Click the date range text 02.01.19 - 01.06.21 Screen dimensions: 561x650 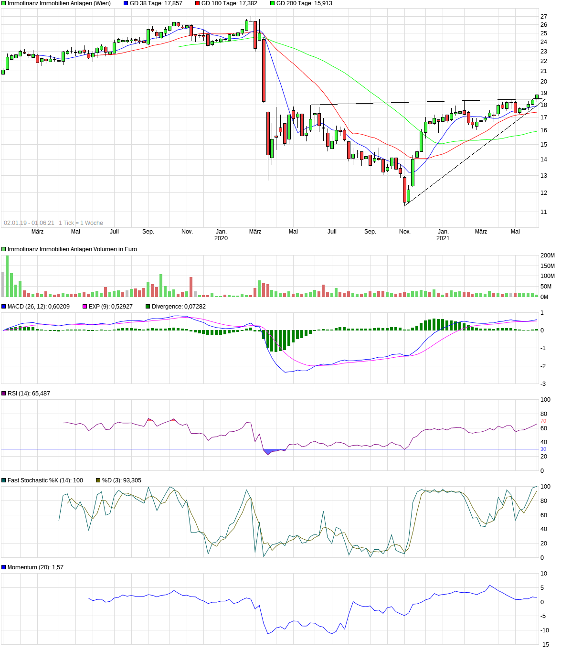tap(29, 223)
